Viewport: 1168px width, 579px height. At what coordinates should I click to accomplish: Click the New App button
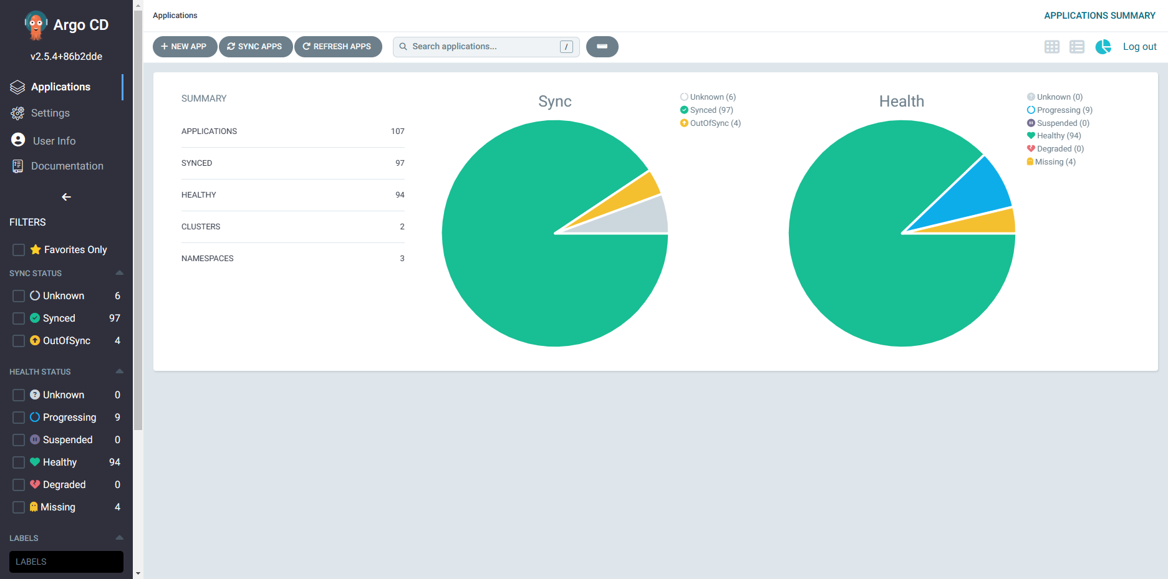click(185, 47)
